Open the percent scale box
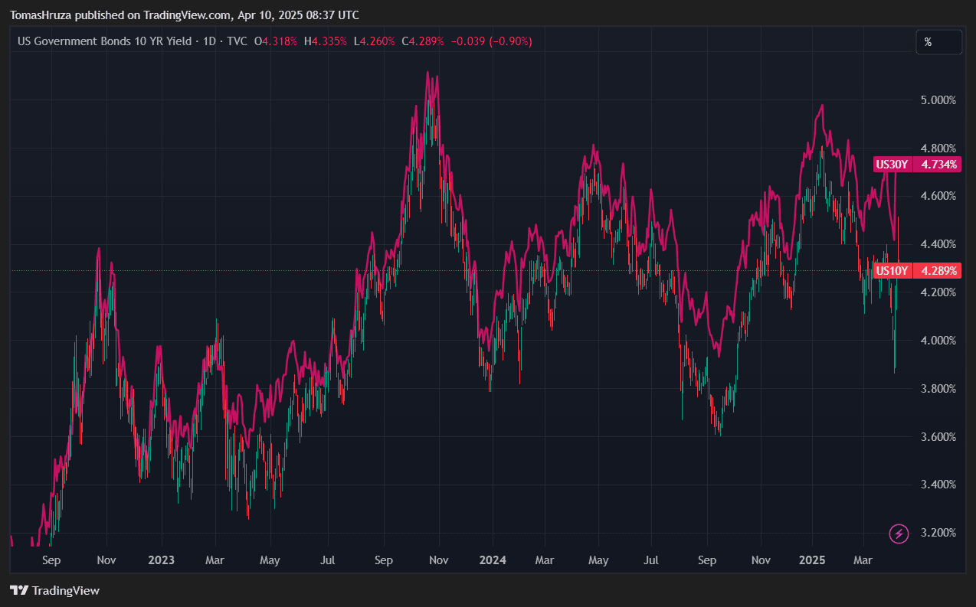The width and height of the screenshot is (976, 607). click(x=938, y=42)
